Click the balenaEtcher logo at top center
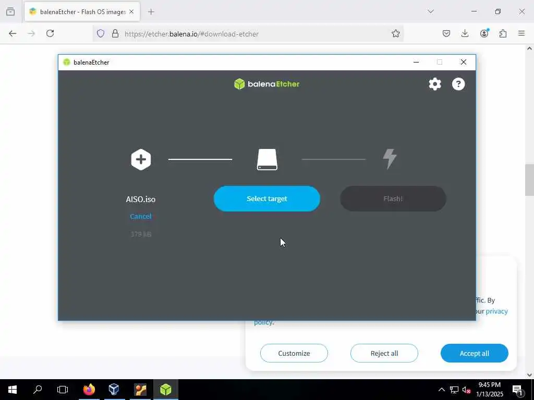 point(266,84)
